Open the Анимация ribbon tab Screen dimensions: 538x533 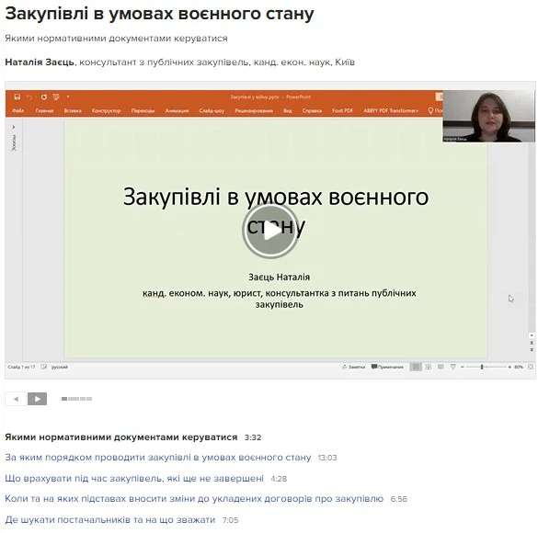click(x=177, y=110)
